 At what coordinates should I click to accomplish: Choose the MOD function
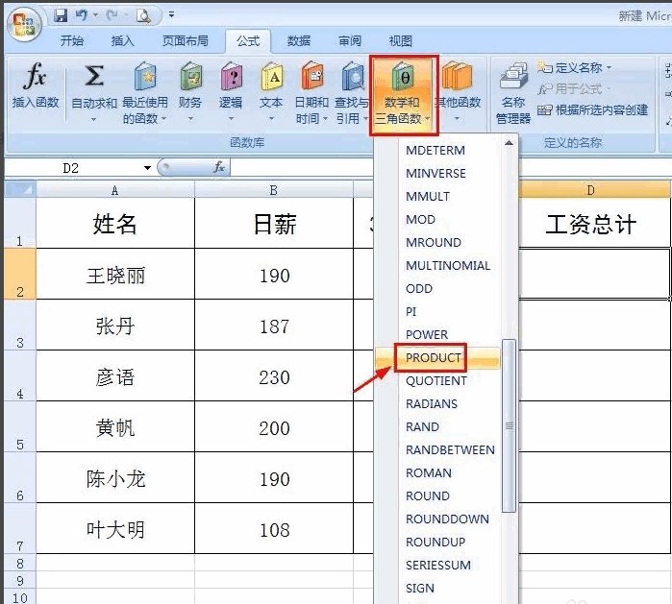420,220
